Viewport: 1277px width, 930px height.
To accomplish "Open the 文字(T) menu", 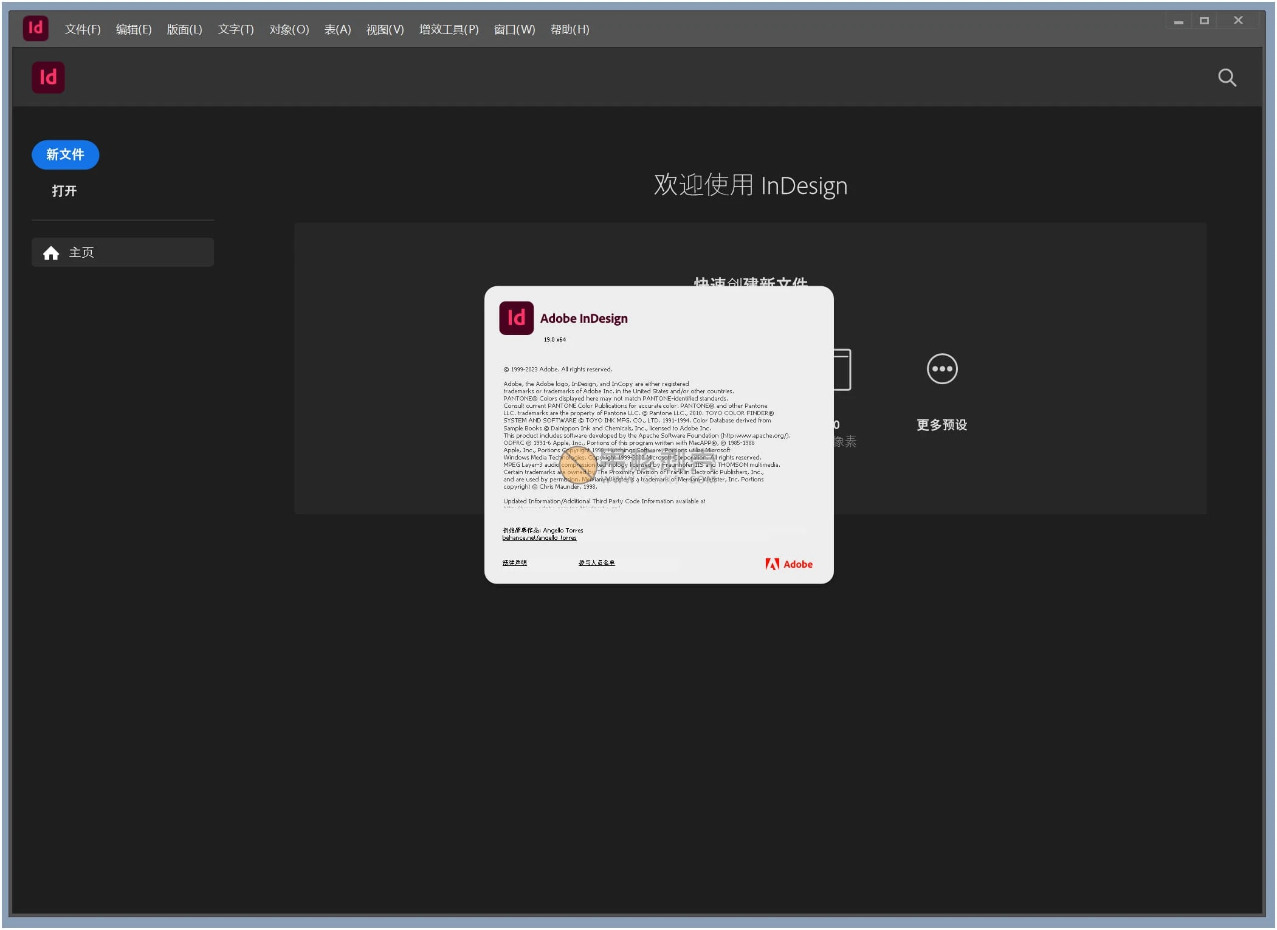I will (x=236, y=29).
